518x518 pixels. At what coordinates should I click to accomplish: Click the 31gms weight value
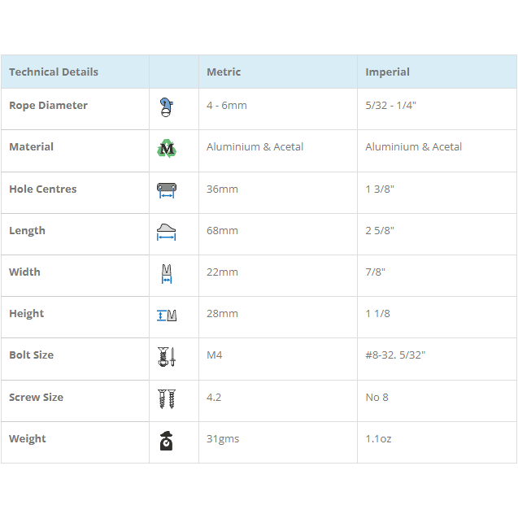click(223, 439)
